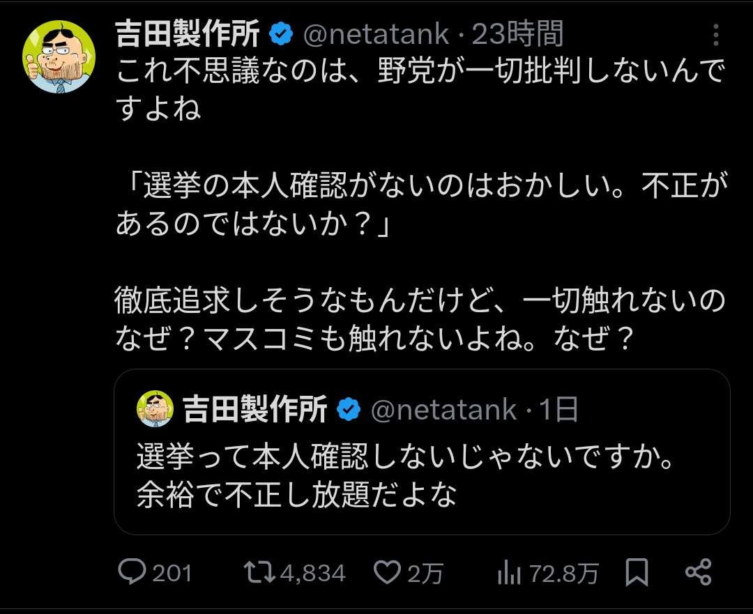
Task: Bookmark this tweet
Action: 637,572
